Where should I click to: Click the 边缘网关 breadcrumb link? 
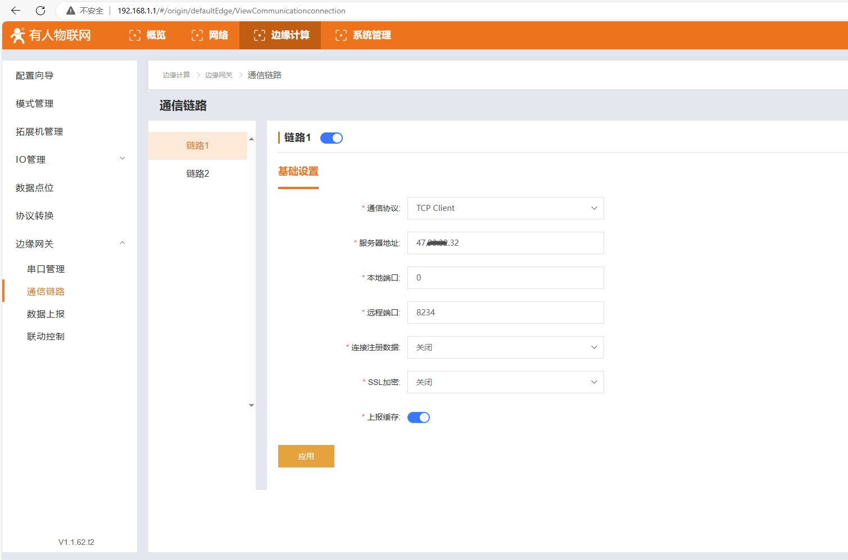coord(219,75)
